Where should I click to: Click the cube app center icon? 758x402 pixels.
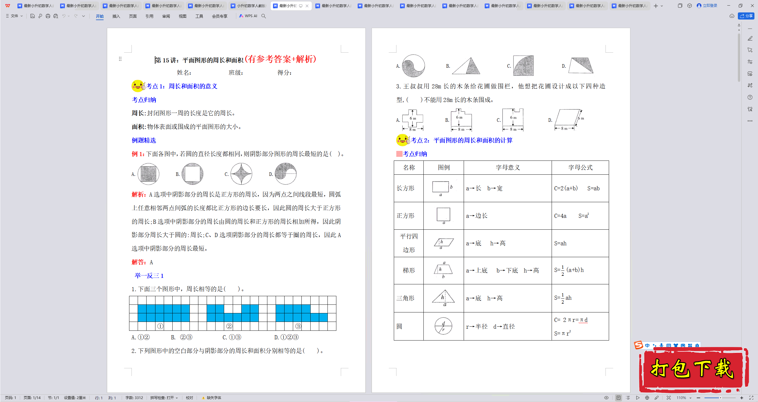click(690, 6)
